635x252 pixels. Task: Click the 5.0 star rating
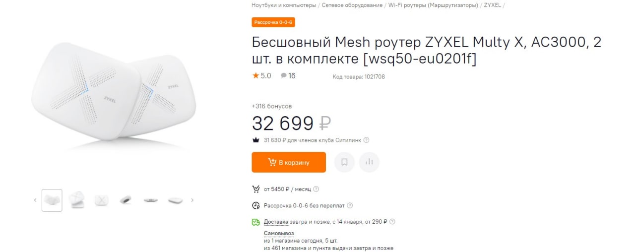tap(261, 76)
